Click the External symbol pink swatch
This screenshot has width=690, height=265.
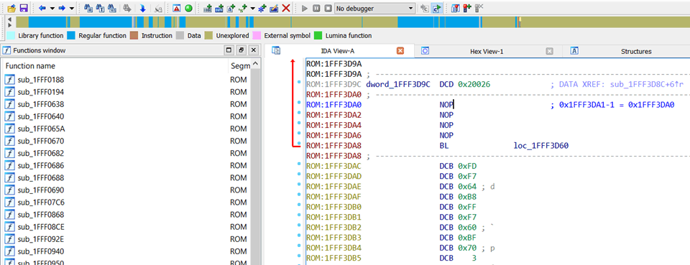(257, 36)
